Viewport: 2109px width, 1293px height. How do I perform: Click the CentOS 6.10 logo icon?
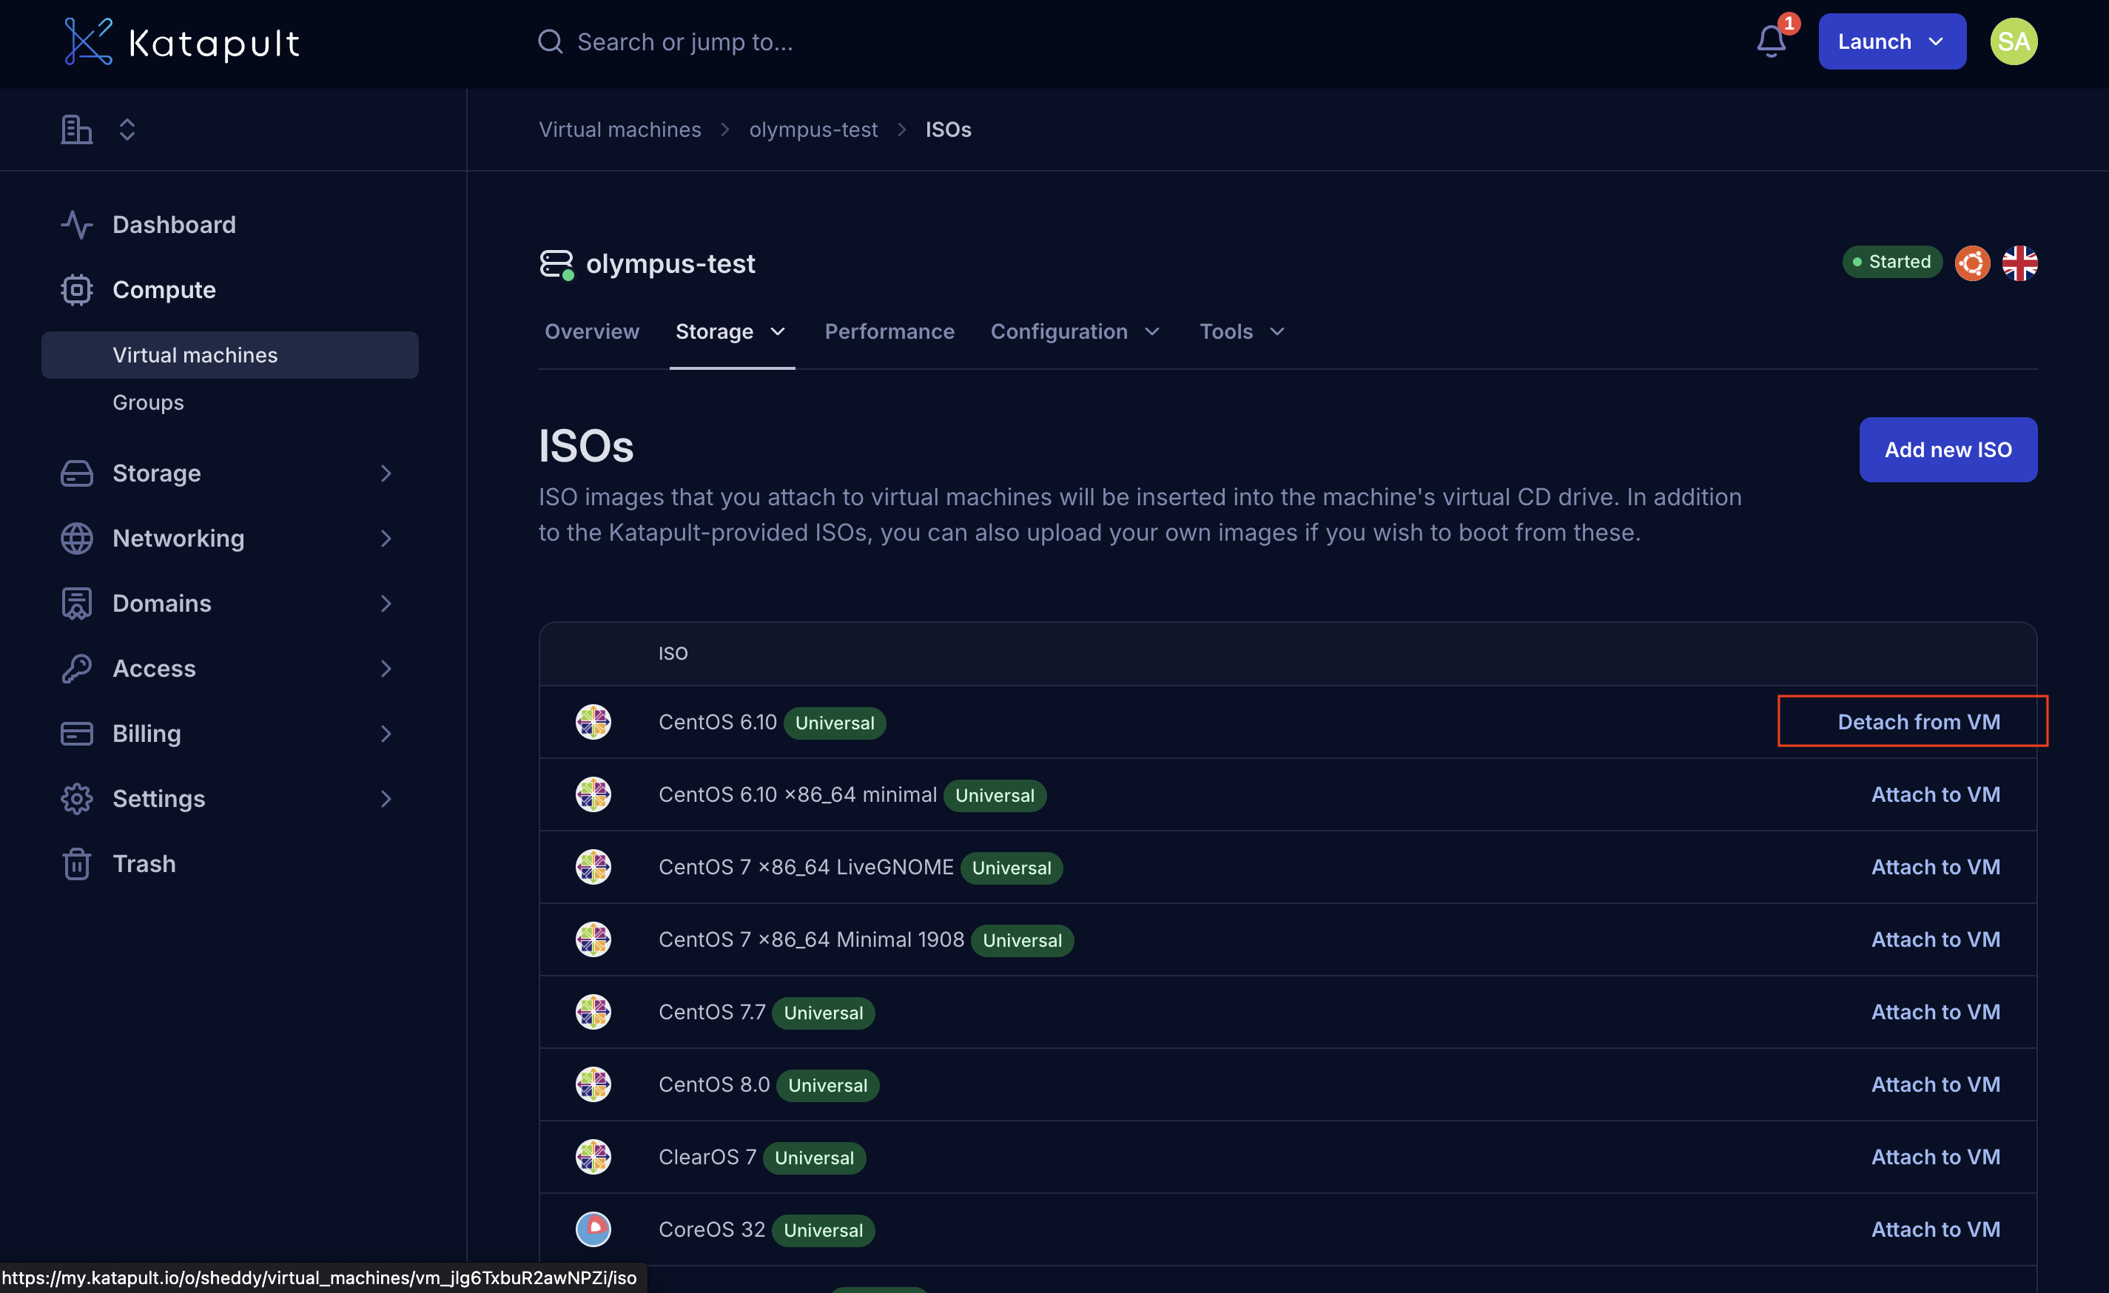pyautogui.click(x=593, y=721)
